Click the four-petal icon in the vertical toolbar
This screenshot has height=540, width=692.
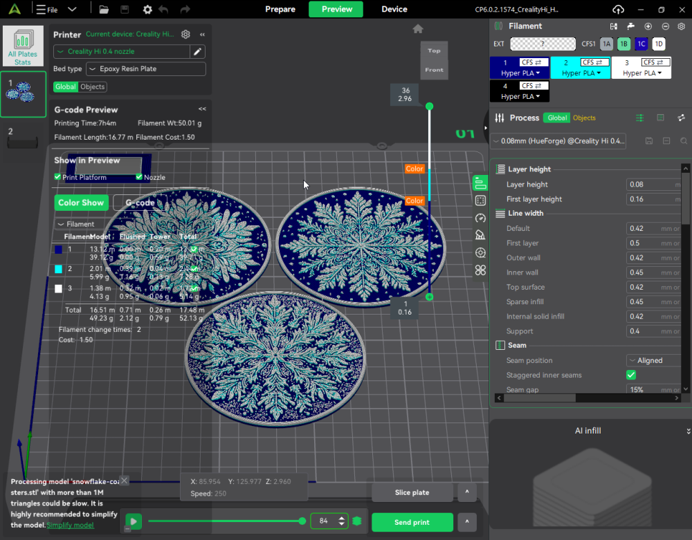[x=480, y=270]
